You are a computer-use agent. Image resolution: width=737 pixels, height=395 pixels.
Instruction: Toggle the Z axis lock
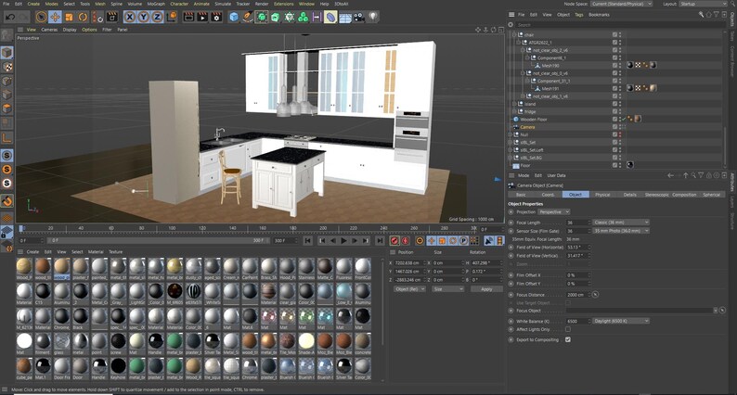coord(157,18)
